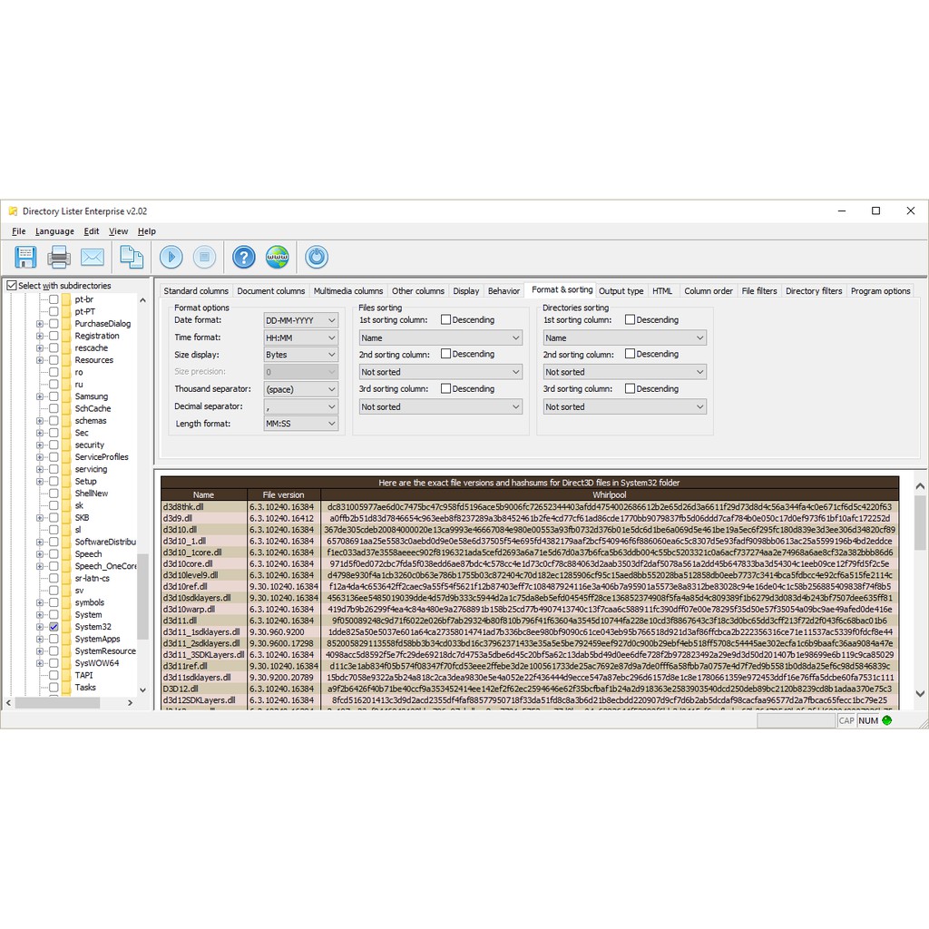The image size is (929, 929).
Task: Toggle the 'Select with subdirectories' checkbox
Action: click(12, 286)
